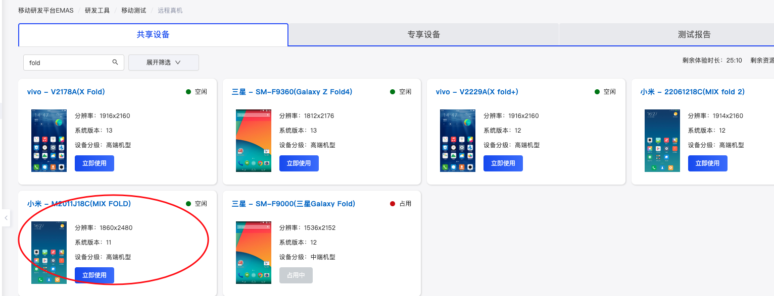Open the 测试报告 tab

(694, 35)
